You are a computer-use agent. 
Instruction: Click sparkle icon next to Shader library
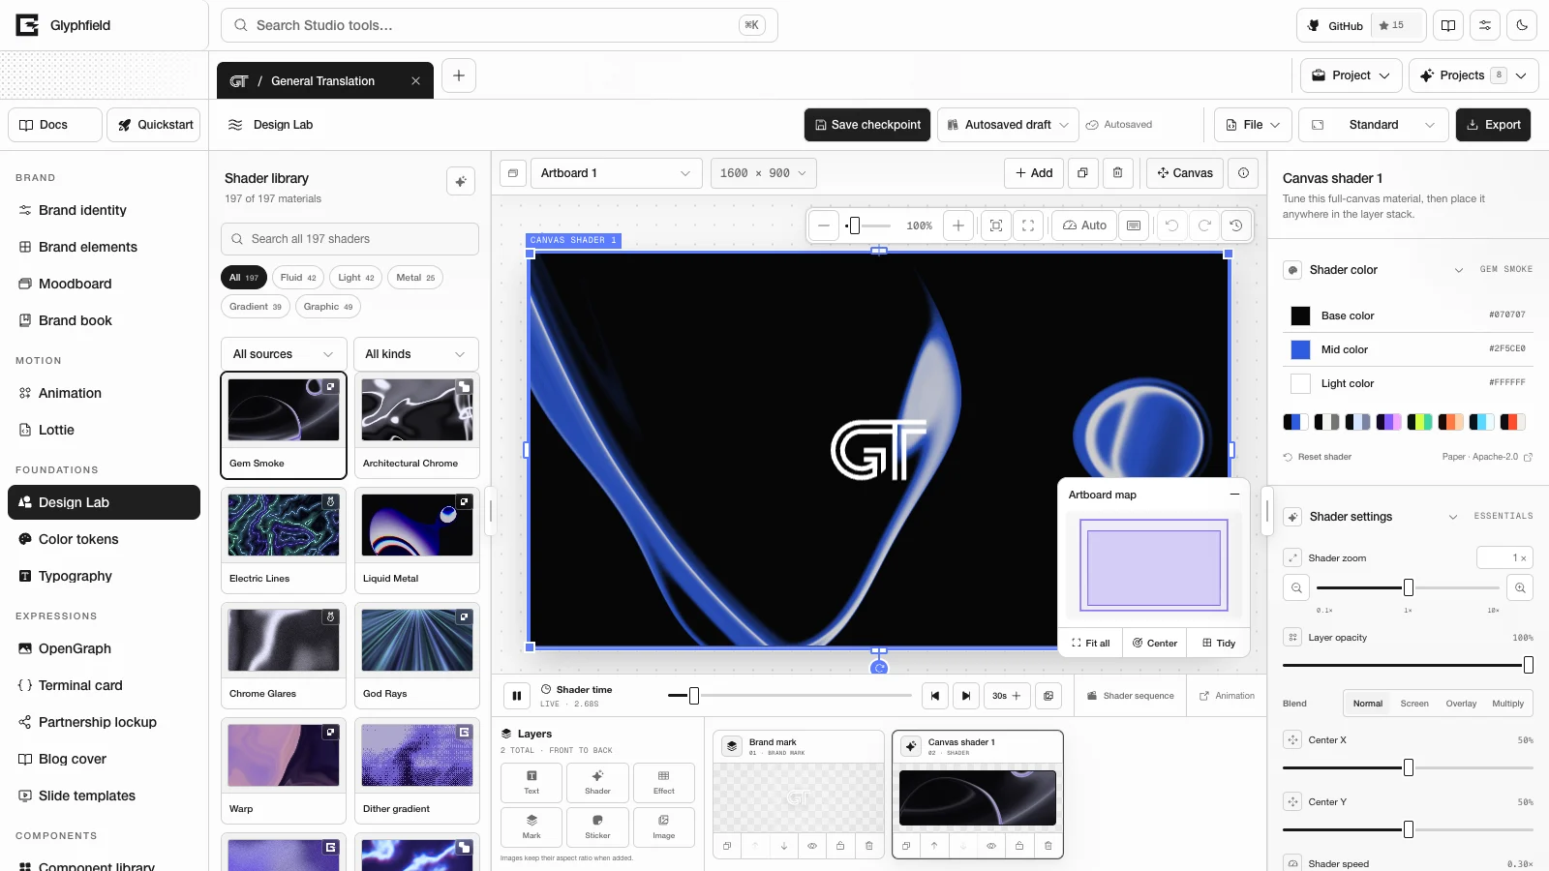pyautogui.click(x=461, y=181)
